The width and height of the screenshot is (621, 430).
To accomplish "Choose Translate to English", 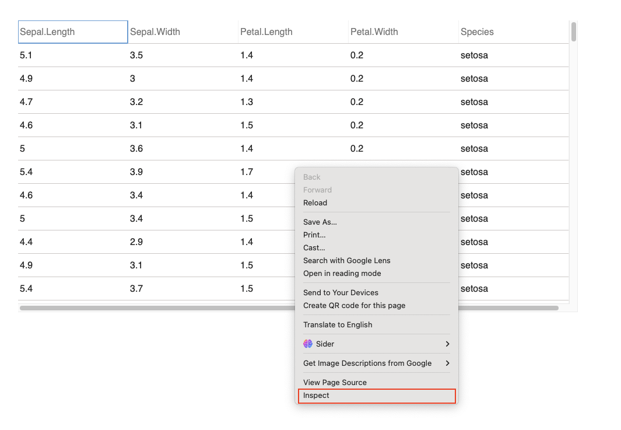I will [338, 325].
